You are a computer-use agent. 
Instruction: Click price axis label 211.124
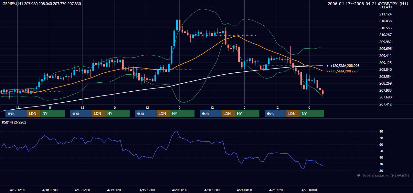click(386, 14)
